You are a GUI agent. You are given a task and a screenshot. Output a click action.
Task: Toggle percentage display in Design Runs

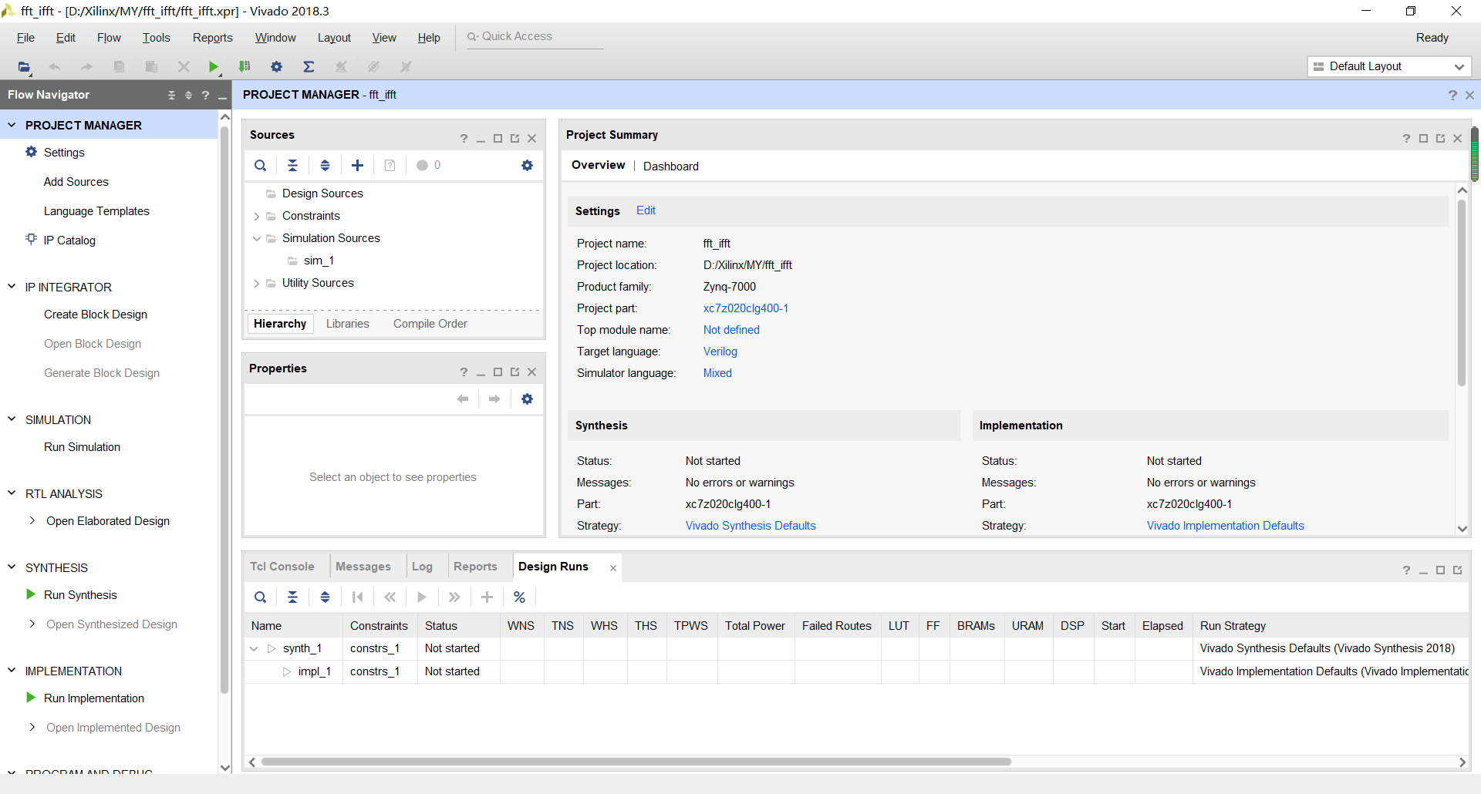click(520, 597)
